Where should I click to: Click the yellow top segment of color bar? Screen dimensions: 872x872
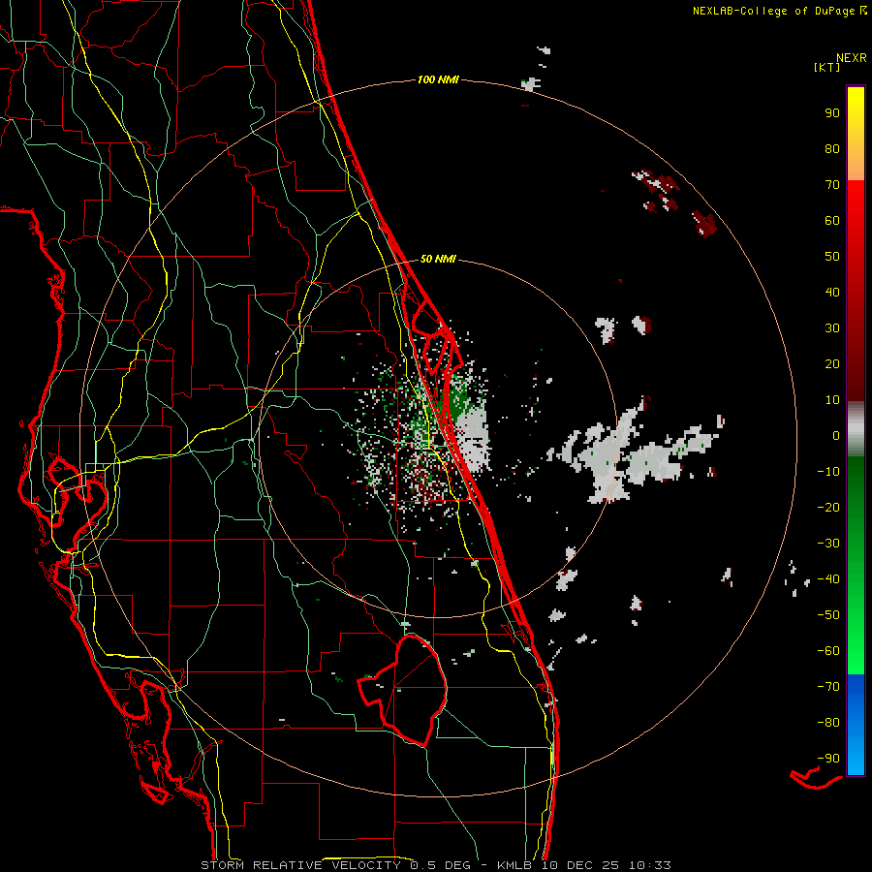tap(856, 134)
